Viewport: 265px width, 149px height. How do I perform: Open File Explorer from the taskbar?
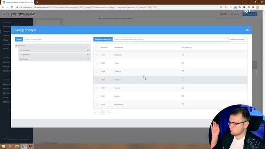point(17,146)
